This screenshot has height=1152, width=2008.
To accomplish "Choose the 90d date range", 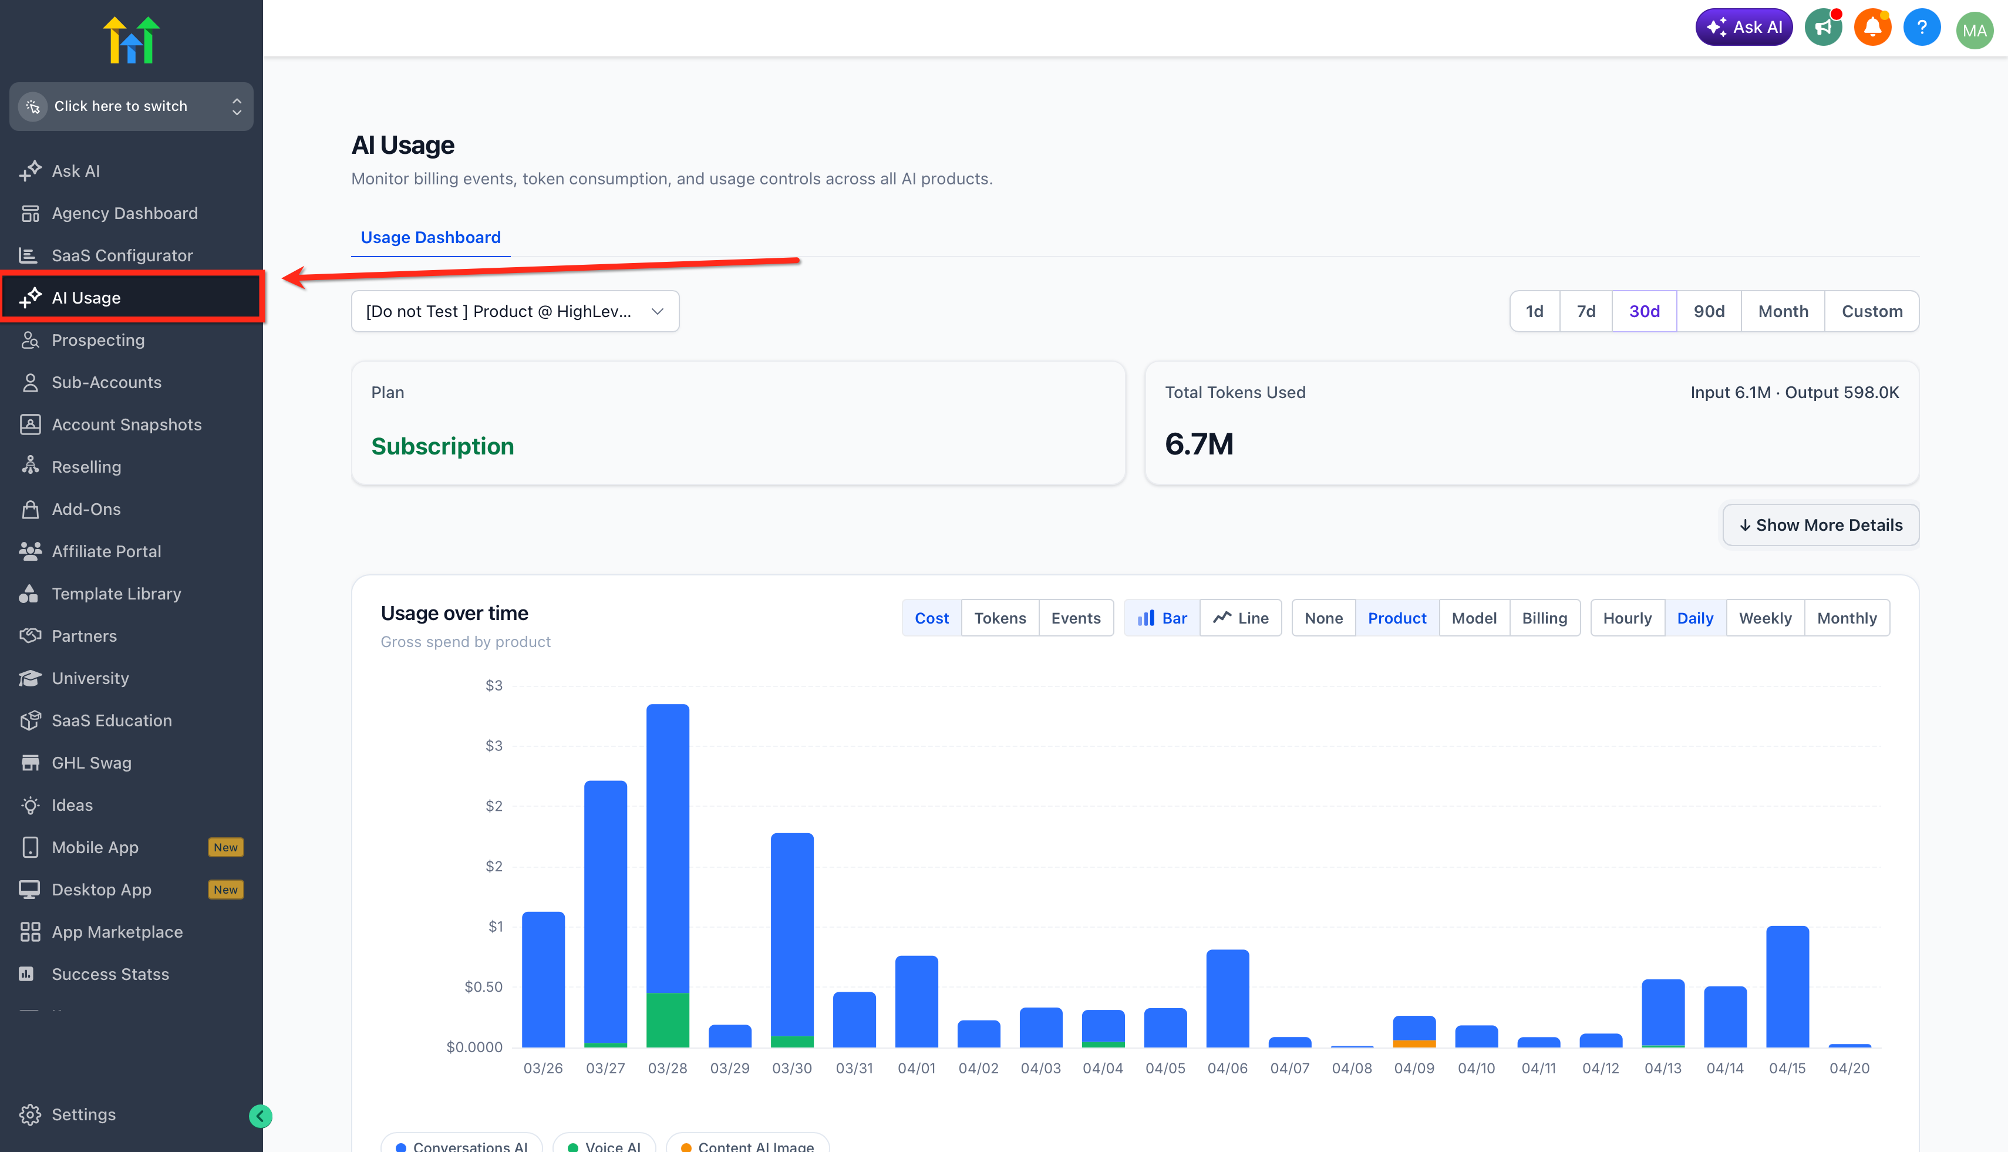I will click(1708, 311).
